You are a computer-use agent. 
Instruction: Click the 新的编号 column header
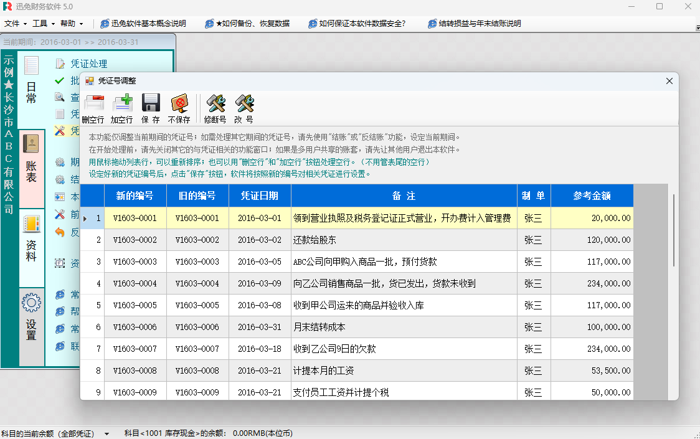135,196
